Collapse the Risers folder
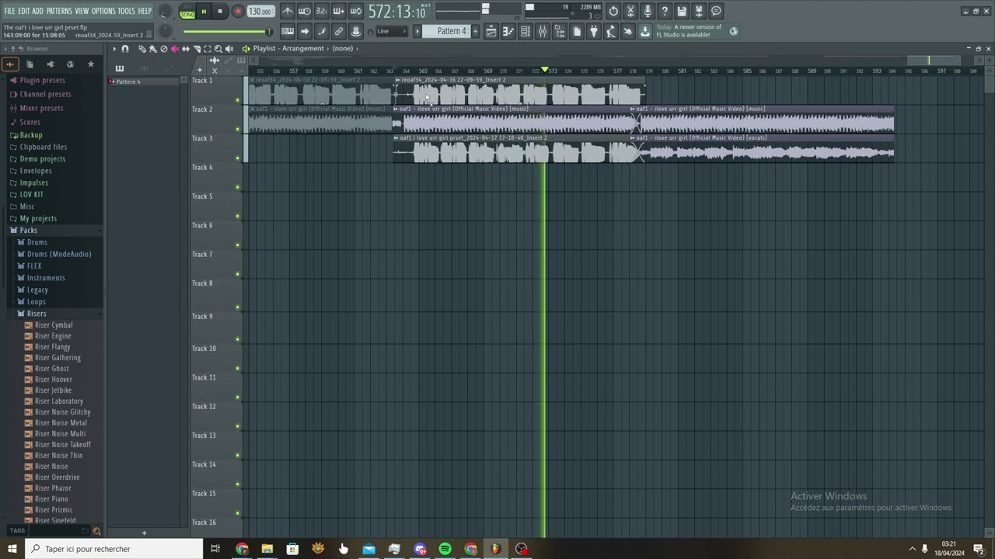Screen dimensions: 995x559 click(x=37, y=314)
